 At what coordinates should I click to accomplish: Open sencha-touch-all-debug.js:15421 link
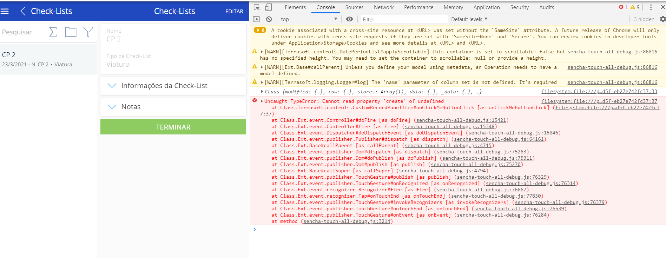tap(461, 120)
